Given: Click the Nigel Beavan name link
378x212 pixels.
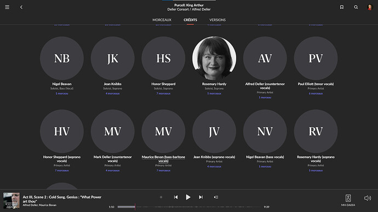Looking at the screenshot, I should [x=62, y=84].
